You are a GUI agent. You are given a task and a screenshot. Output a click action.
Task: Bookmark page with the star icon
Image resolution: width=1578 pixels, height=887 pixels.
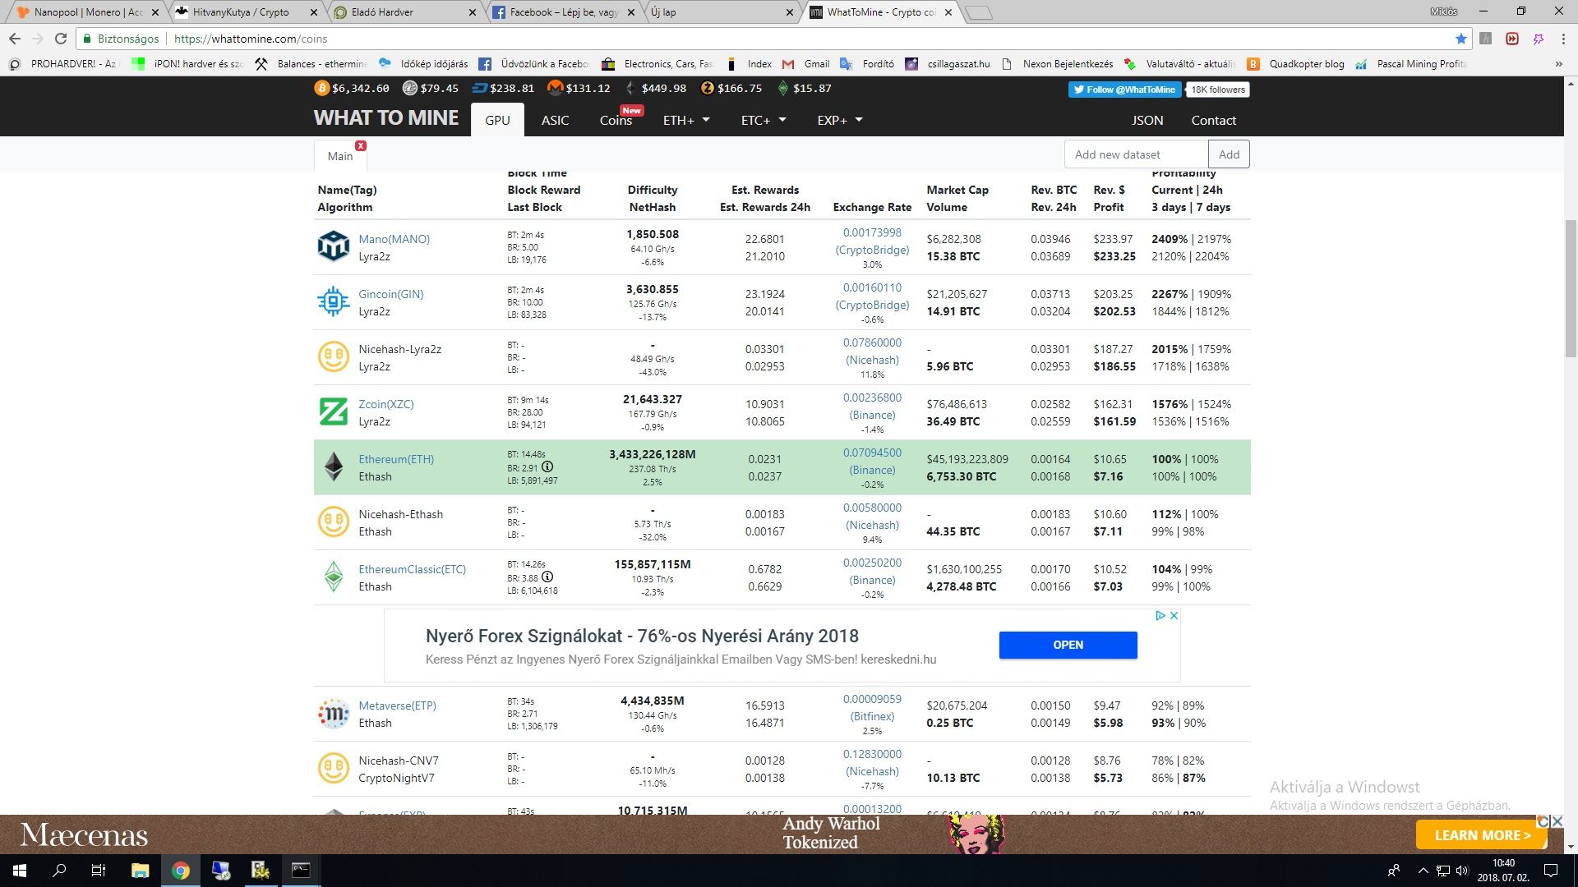tap(1460, 39)
